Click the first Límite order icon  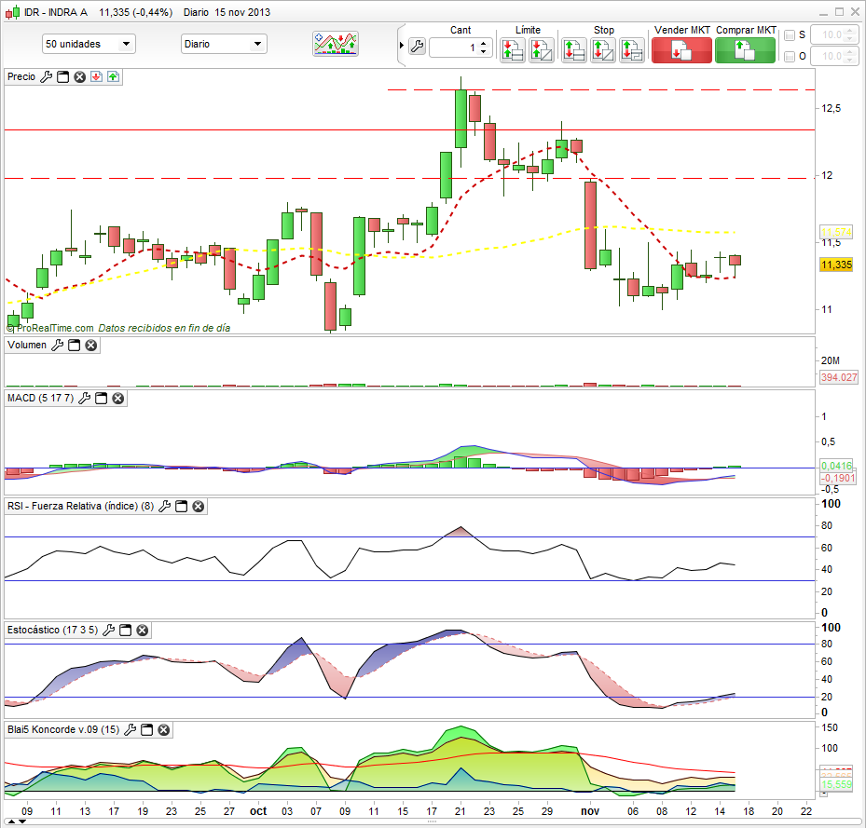pyautogui.click(x=512, y=50)
